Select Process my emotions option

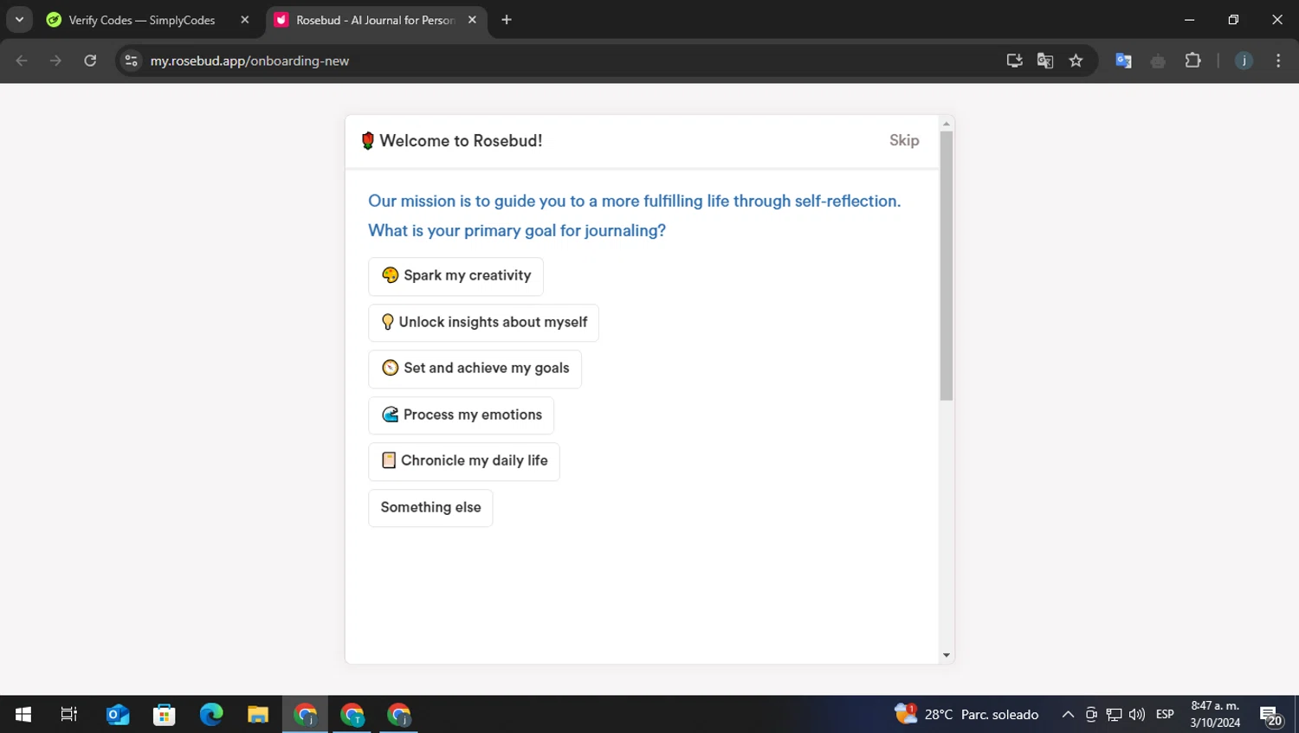point(461,415)
